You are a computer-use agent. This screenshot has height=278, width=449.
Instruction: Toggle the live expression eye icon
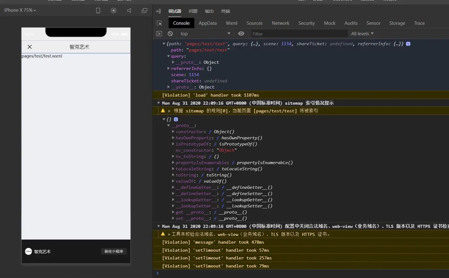(241, 34)
